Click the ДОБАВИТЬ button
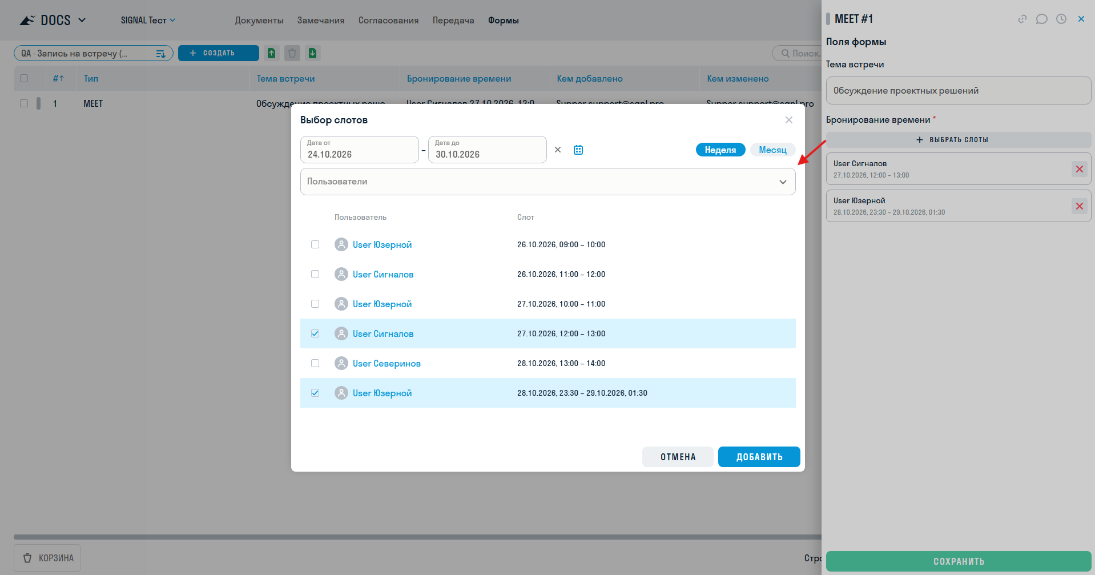 (x=759, y=457)
